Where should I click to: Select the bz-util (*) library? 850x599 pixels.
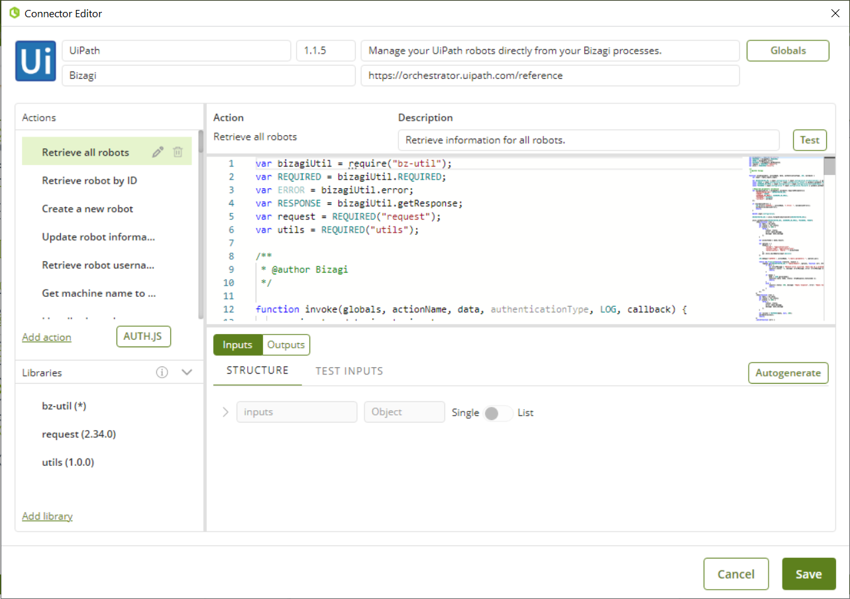64,406
